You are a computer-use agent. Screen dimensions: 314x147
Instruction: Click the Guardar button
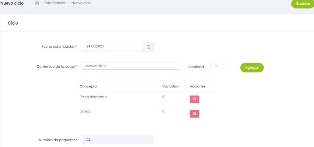tap(302, 4)
